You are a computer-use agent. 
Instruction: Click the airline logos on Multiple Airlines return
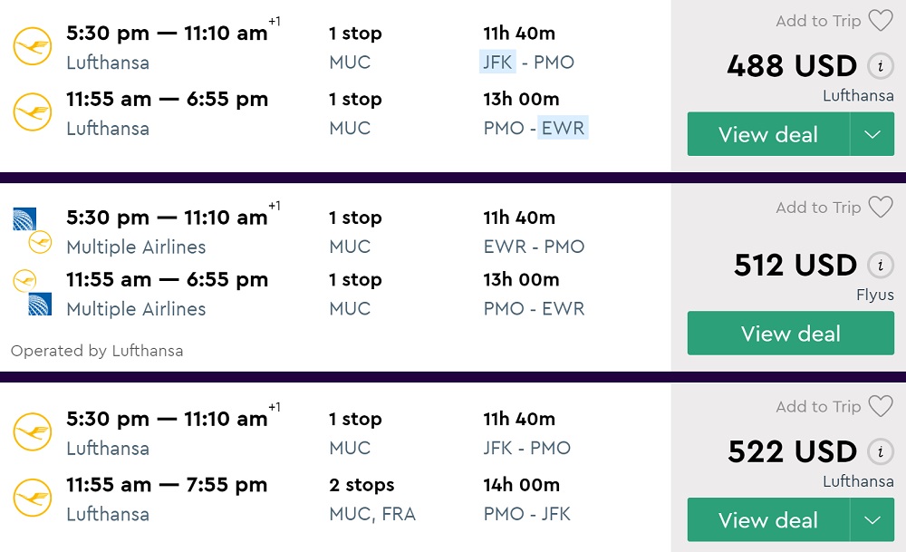[33, 293]
